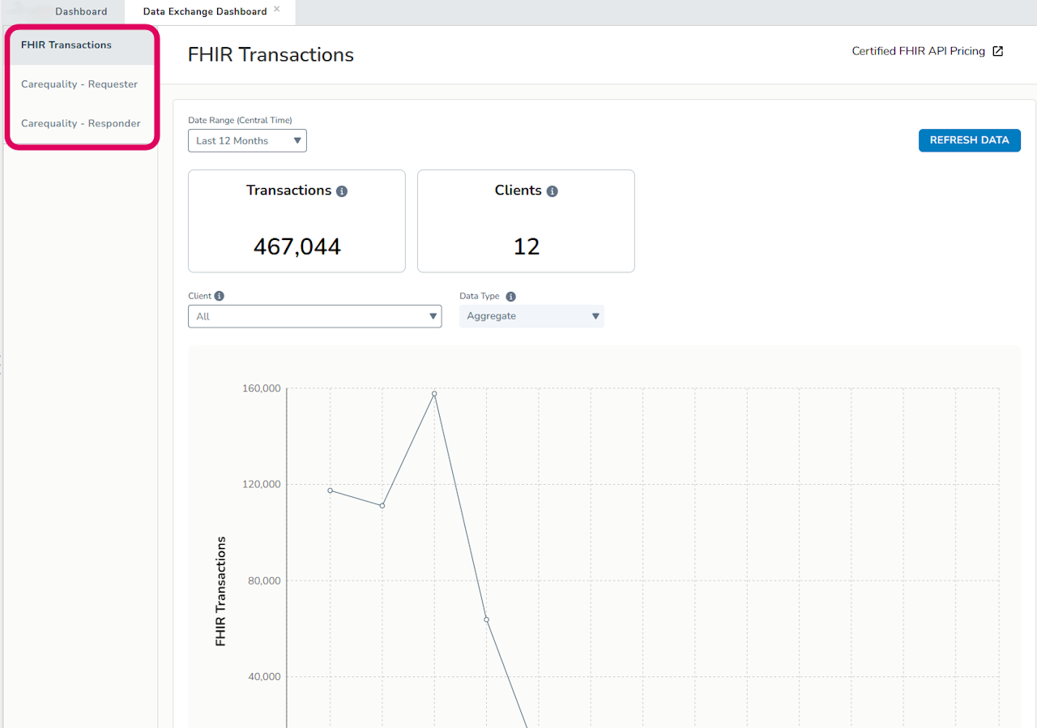1037x728 pixels.
Task: Open the Certified FHIR API Pricing link
Action: 919,51
